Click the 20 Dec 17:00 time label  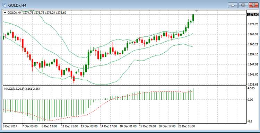[x=167, y=126]
